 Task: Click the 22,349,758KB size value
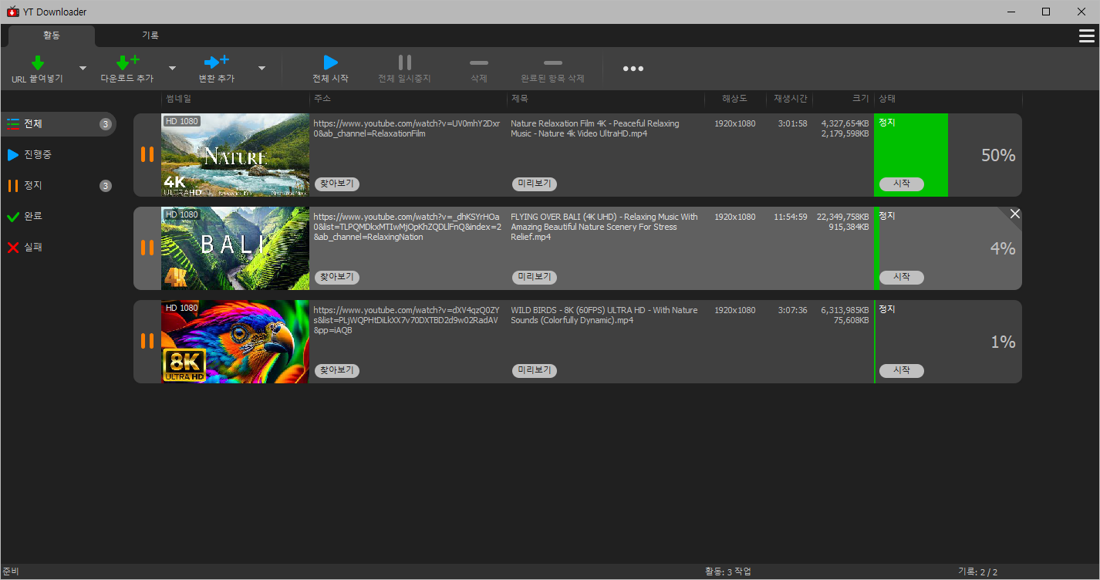843,217
